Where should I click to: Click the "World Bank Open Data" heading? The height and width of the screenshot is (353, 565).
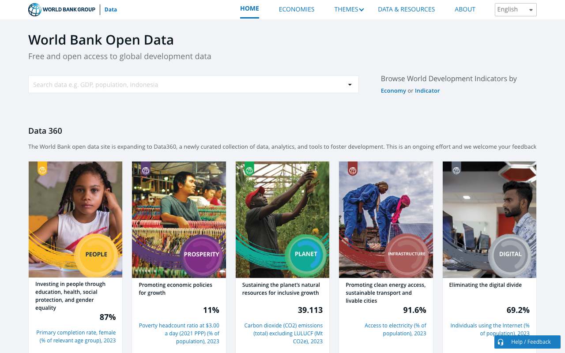101,40
